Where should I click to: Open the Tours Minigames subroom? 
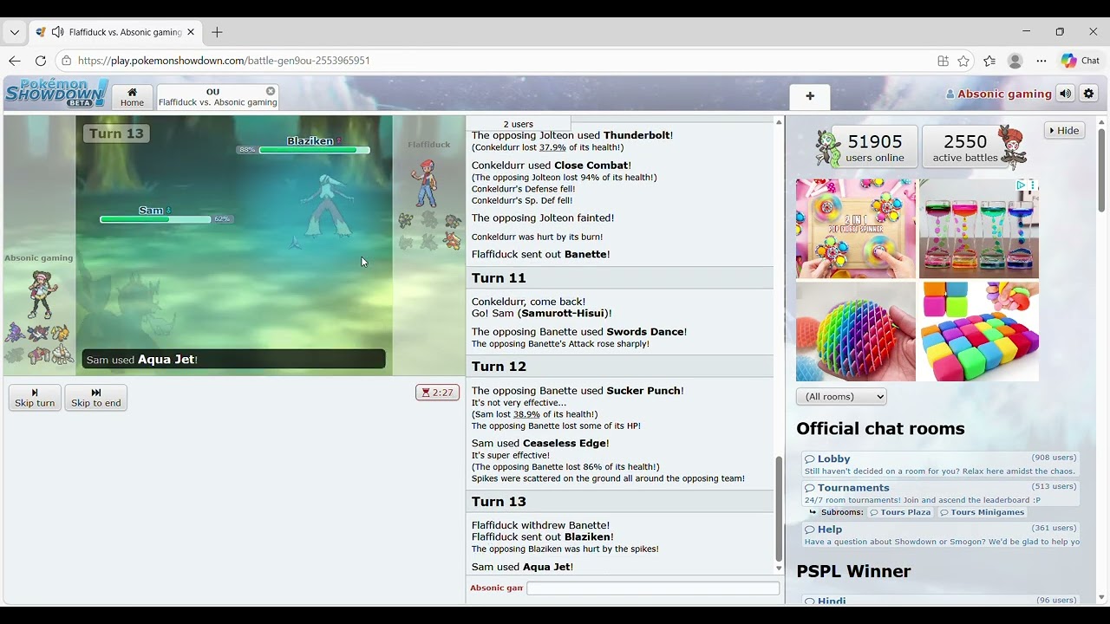click(x=982, y=512)
